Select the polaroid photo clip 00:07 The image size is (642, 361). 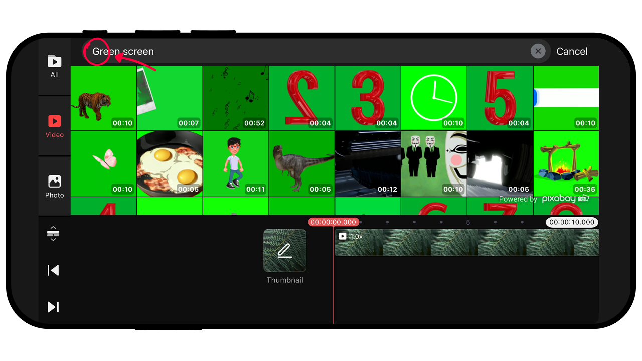[x=170, y=98]
